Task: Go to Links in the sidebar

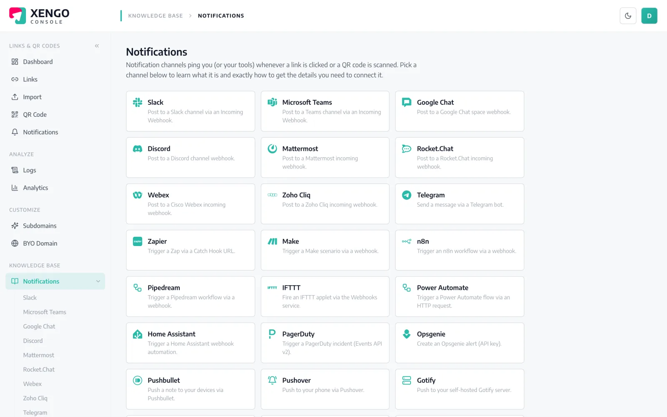Action: click(55, 79)
